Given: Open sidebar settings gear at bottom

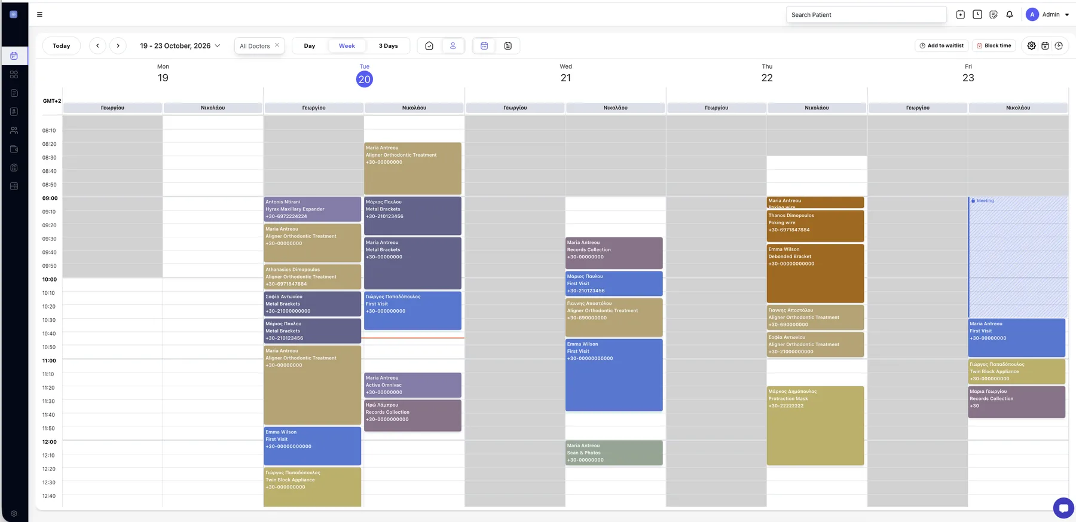Looking at the screenshot, I should click(x=14, y=513).
